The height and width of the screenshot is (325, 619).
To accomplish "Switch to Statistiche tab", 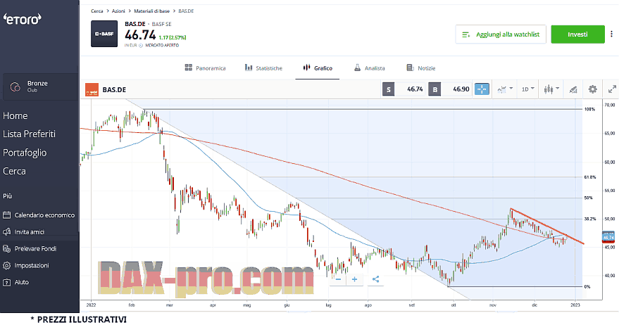I will [263, 68].
